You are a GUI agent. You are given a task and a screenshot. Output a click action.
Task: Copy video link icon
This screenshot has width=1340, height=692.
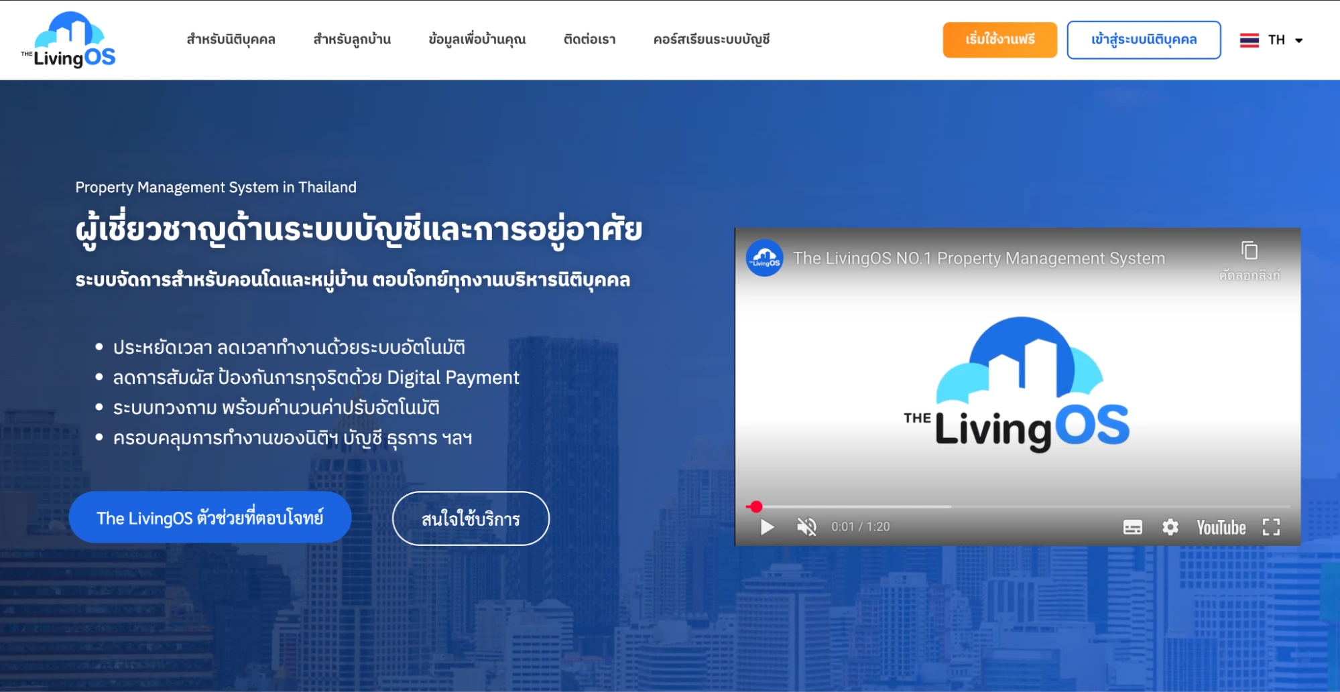pyautogui.click(x=1249, y=251)
